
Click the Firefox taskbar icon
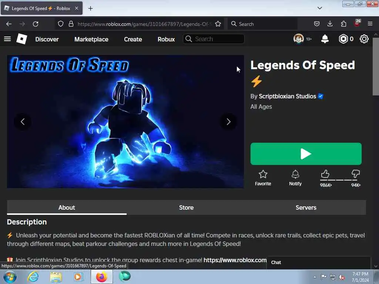pos(102,277)
